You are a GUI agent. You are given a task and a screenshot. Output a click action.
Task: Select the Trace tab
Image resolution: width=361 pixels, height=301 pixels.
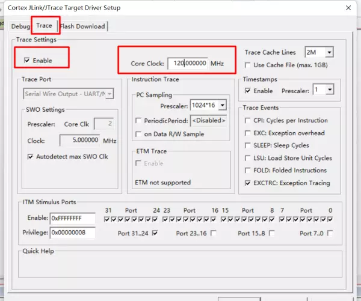tap(44, 25)
